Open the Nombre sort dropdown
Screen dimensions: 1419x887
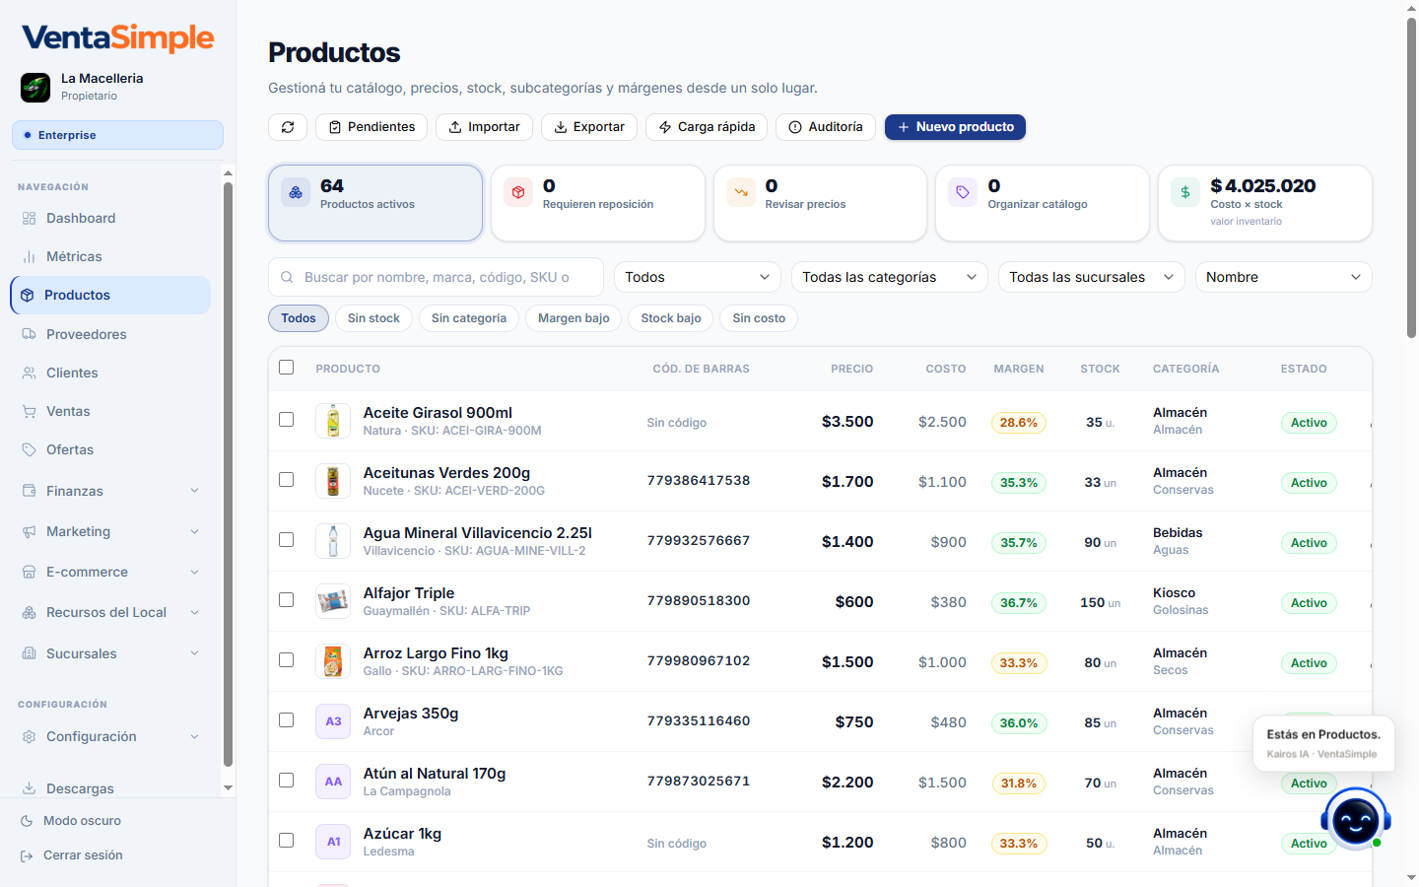pos(1284,277)
